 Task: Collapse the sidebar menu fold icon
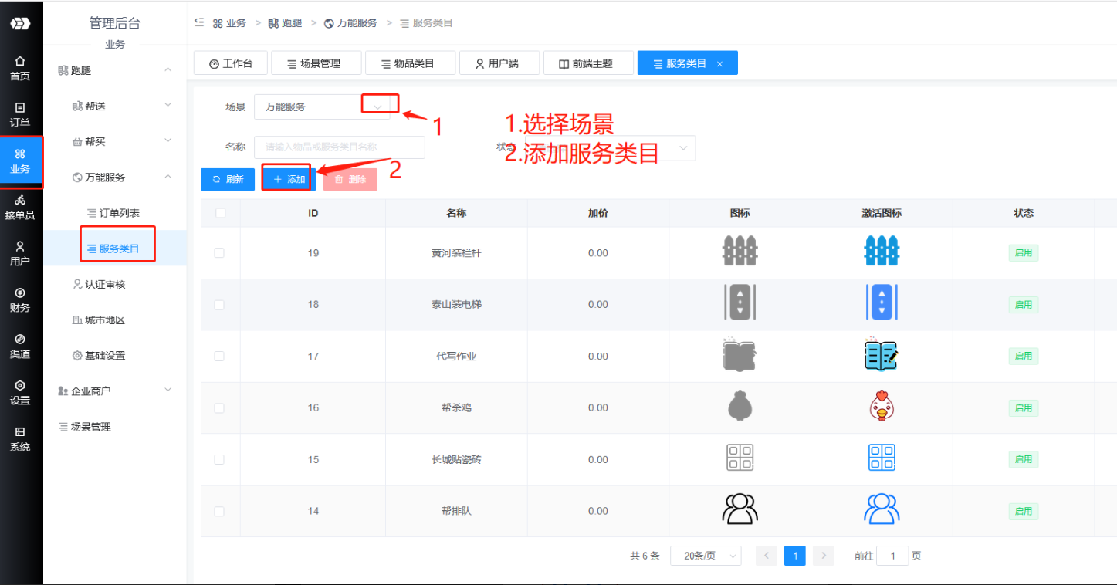tap(199, 23)
